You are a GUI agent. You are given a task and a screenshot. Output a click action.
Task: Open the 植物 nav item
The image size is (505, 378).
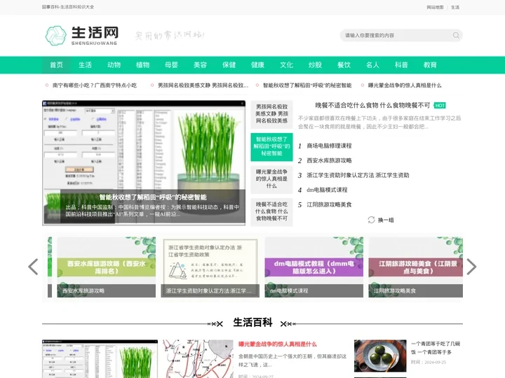[x=142, y=65]
